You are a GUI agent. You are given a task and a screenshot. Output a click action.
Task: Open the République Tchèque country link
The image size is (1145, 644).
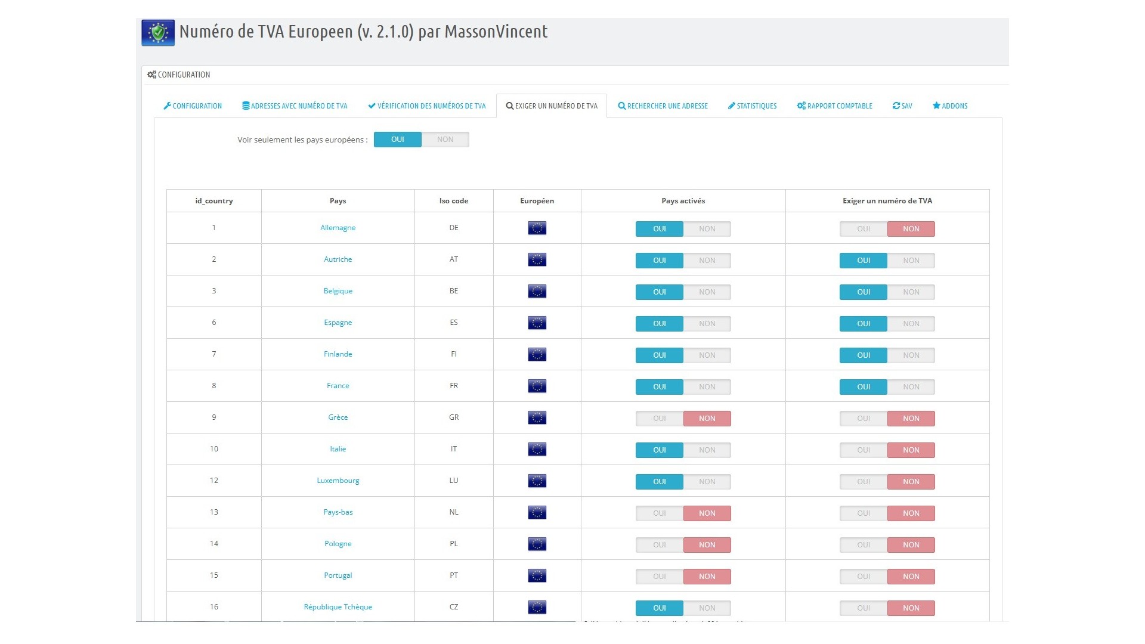click(338, 607)
